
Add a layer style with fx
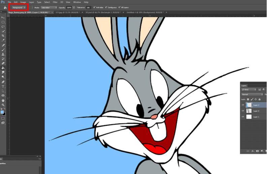pos(253,151)
